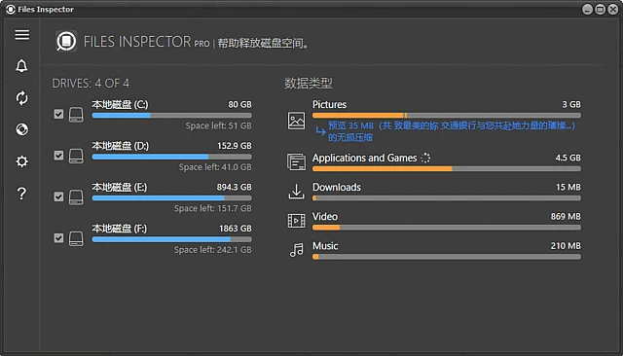Open notifications bell icon

click(21, 66)
